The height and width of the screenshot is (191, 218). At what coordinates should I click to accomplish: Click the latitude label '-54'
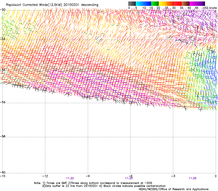[3, 70]
